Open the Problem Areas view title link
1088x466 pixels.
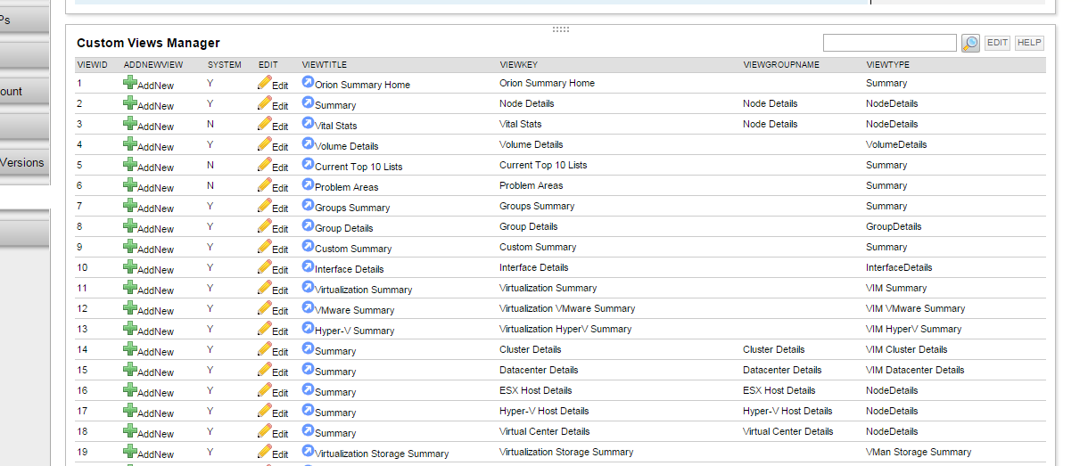[347, 188]
